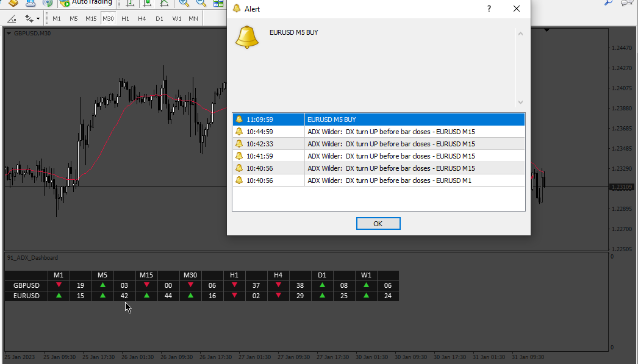Switch timeframe to D1
Screen dimensions: 638x364
(160, 19)
